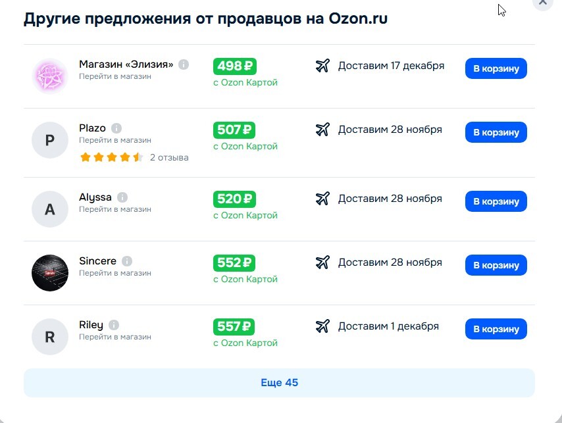Open Plazo's "2 отзыва" reviews link

(169, 158)
